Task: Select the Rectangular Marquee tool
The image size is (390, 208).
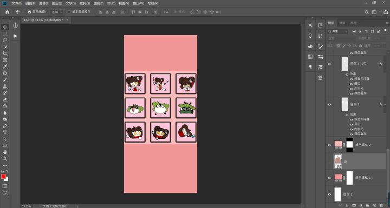Action: tap(5, 33)
